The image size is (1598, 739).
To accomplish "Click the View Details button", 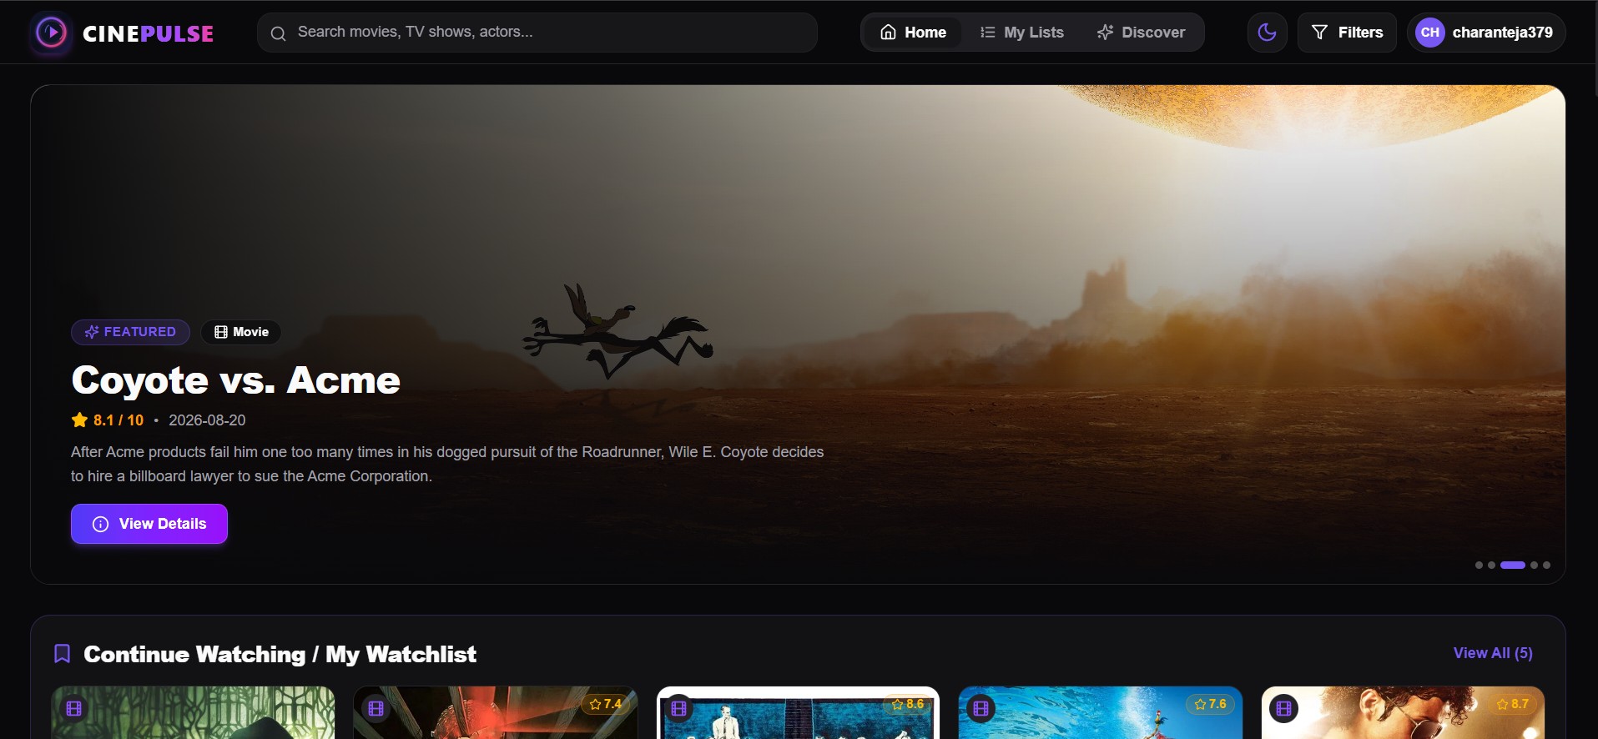I will pyautogui.click(x=149, y=524).
